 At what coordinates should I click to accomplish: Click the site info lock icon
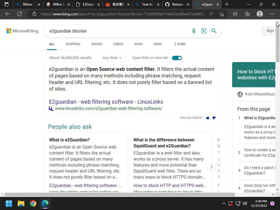(34, 14)
